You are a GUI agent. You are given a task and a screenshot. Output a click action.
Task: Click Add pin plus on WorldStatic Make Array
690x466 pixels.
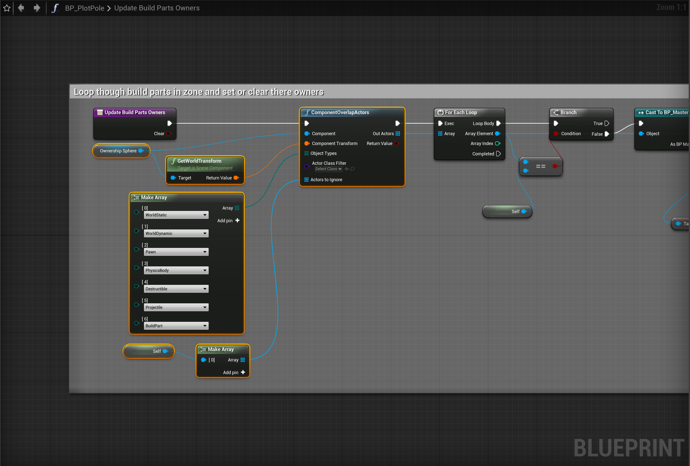tap(237, 220)
